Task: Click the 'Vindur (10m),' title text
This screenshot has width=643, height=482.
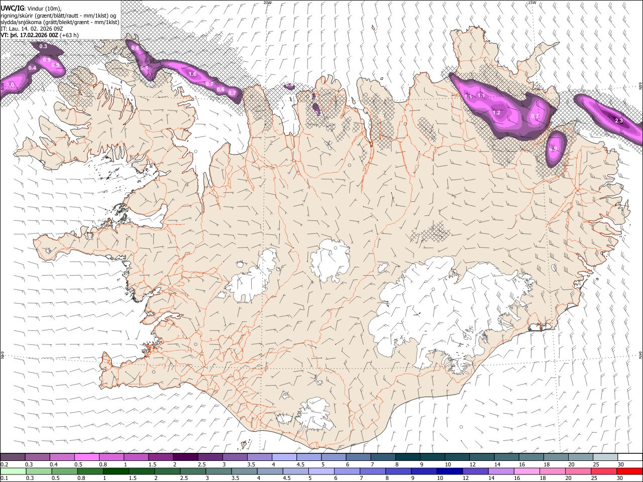Action: click(x=45, y=8)
